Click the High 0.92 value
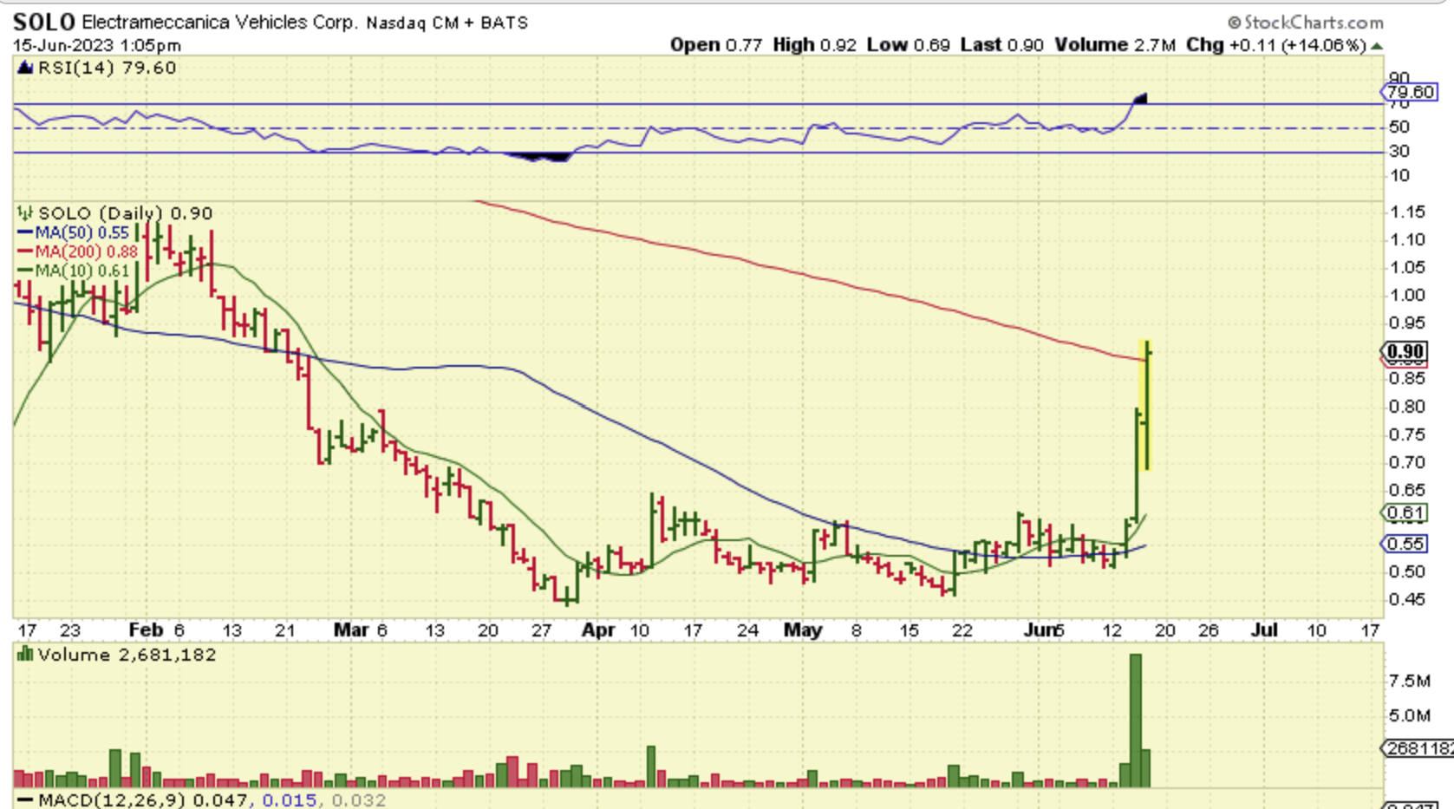Screen dimensions: 1454x809 814,45
